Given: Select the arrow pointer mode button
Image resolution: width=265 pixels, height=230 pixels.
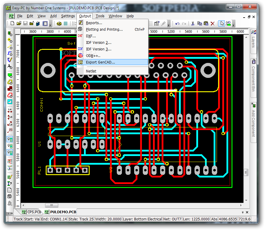Looking at the screenshot, I should pos(222,24).
